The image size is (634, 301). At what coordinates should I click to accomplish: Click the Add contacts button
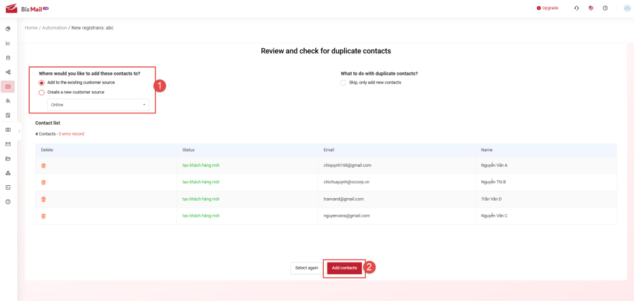tap(344, 268)
